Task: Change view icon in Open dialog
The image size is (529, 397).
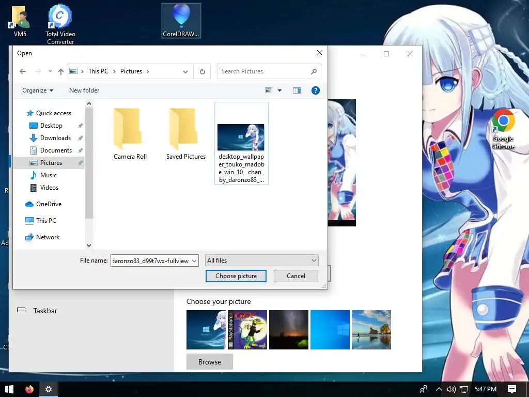Action: [269, 90]
